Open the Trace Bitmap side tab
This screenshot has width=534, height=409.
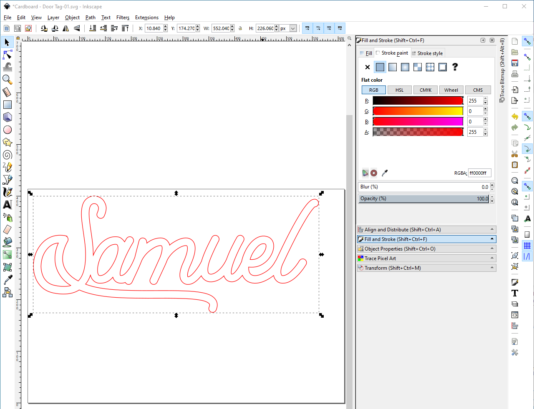click(x=502, y=70)
